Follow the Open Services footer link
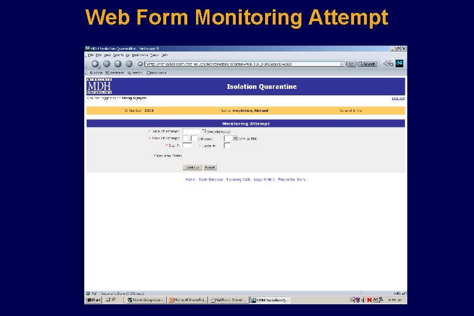Screen dimensions: 474x316 pos(211,179)
